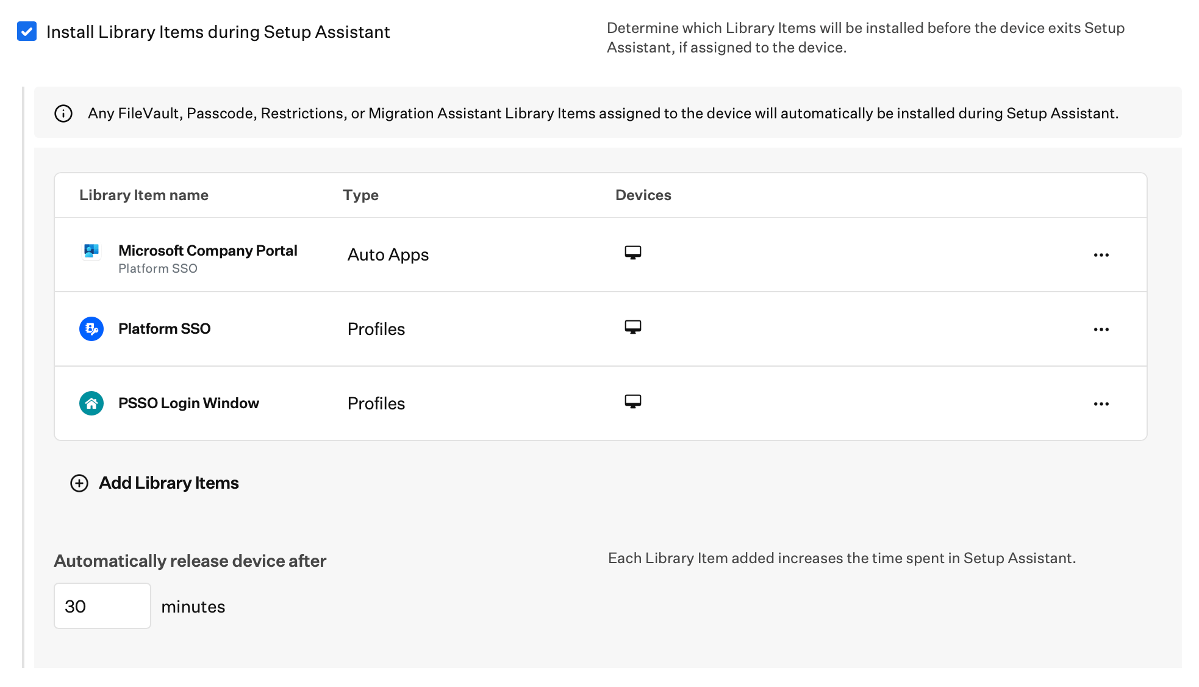Click the Platform SSO subtitle under Company Portal
This screenshot has height=687, width=1199.
(x=158, y=268)
